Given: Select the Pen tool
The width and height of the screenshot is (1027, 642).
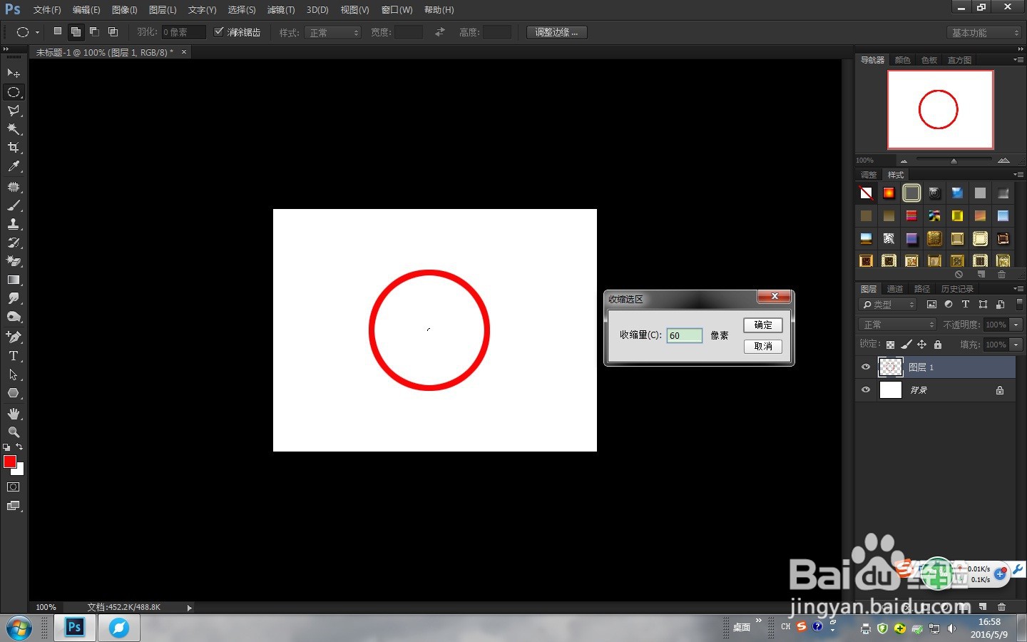Looking at the screenshot, I should tap(14, 337).
